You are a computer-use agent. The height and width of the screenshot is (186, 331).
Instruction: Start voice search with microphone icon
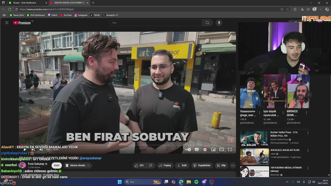(x=219, y=23)
